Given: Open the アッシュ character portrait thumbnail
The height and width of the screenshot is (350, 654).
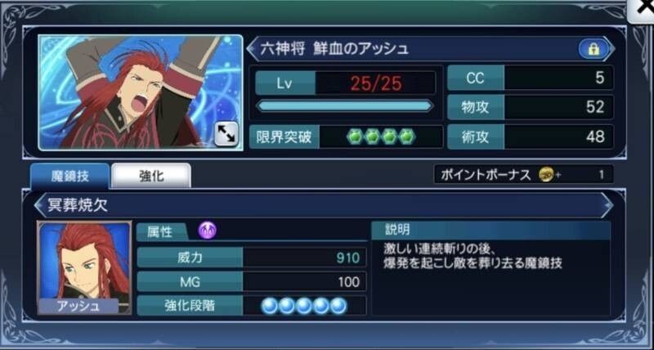Looking at the screenshot, I should pyautogui.click(x=84, y=268).
